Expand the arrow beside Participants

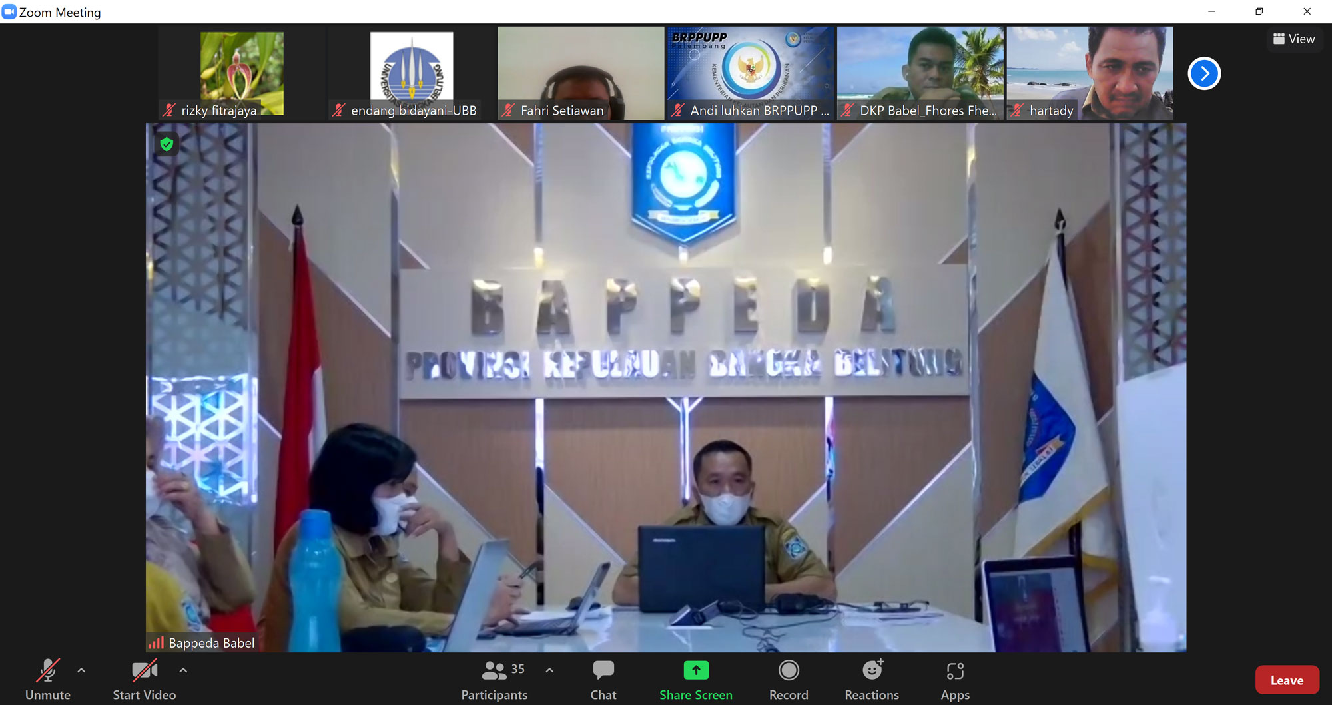click(x=549, y=670)
